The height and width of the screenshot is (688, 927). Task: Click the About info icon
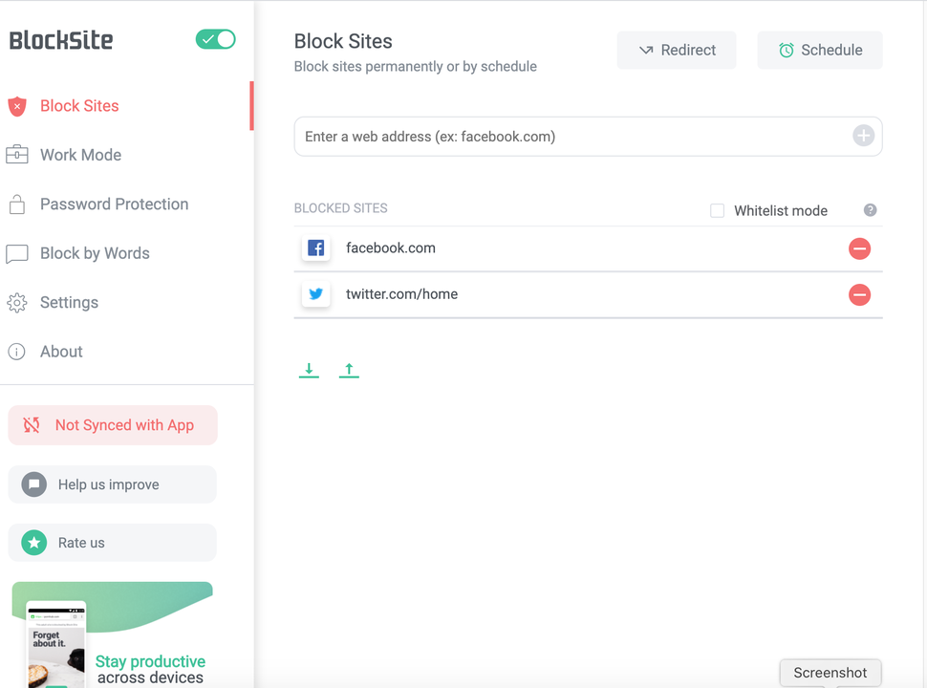(16, 352)
